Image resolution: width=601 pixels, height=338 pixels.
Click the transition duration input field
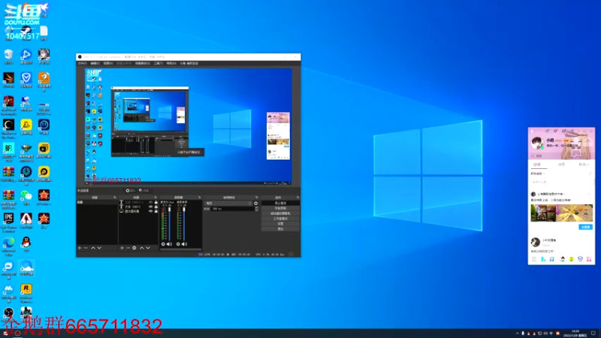point(233,209)
